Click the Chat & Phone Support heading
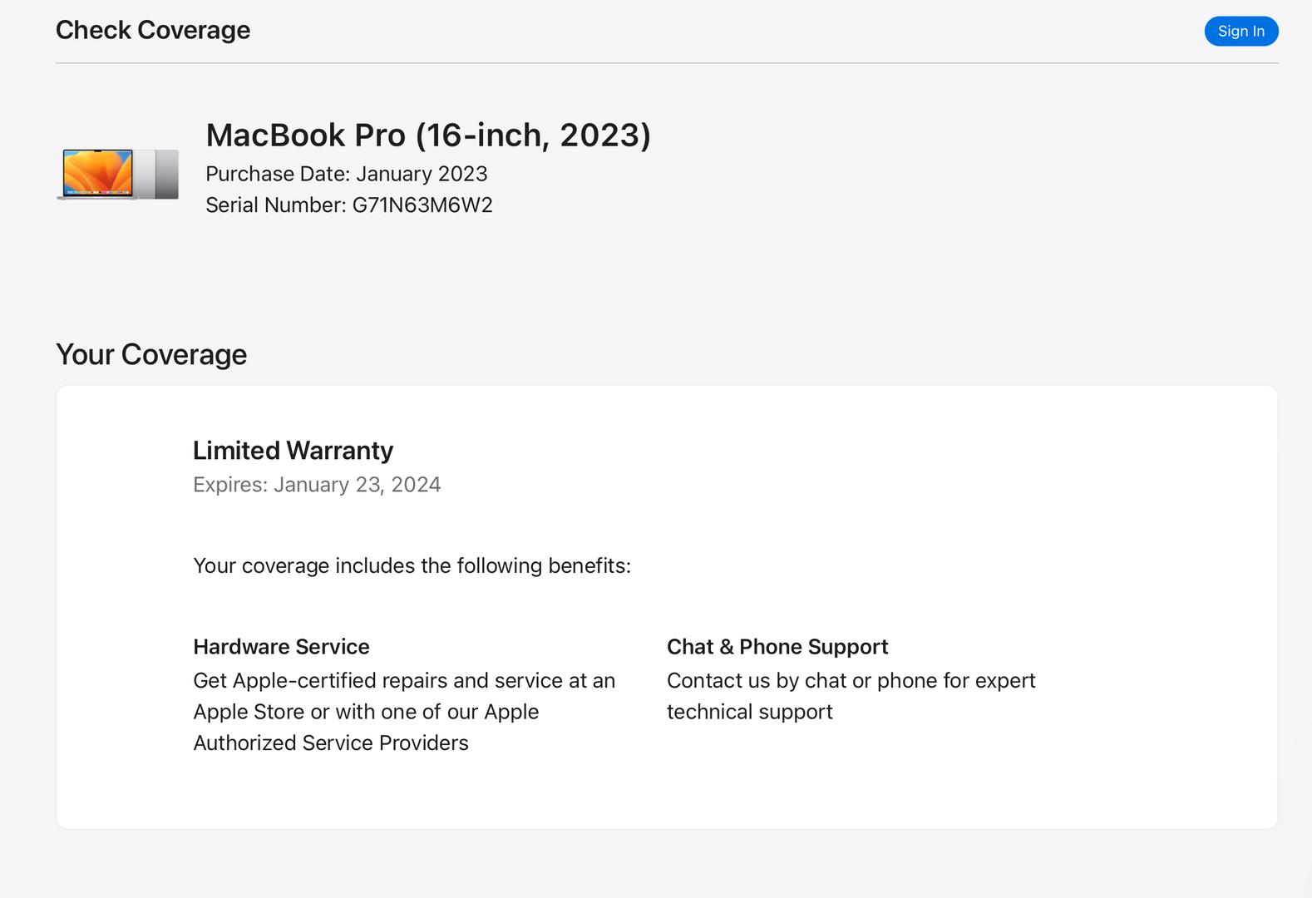This screenshot has height=898, width=1312. coord(777,647)
